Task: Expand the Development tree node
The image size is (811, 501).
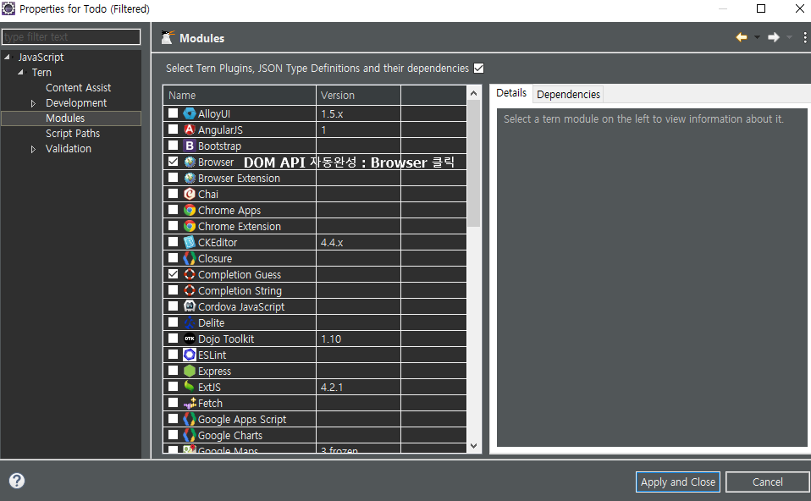Action: (33, 103)
